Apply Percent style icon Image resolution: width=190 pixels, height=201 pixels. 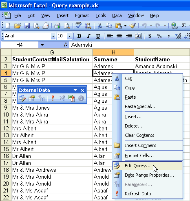click(159, 36)
